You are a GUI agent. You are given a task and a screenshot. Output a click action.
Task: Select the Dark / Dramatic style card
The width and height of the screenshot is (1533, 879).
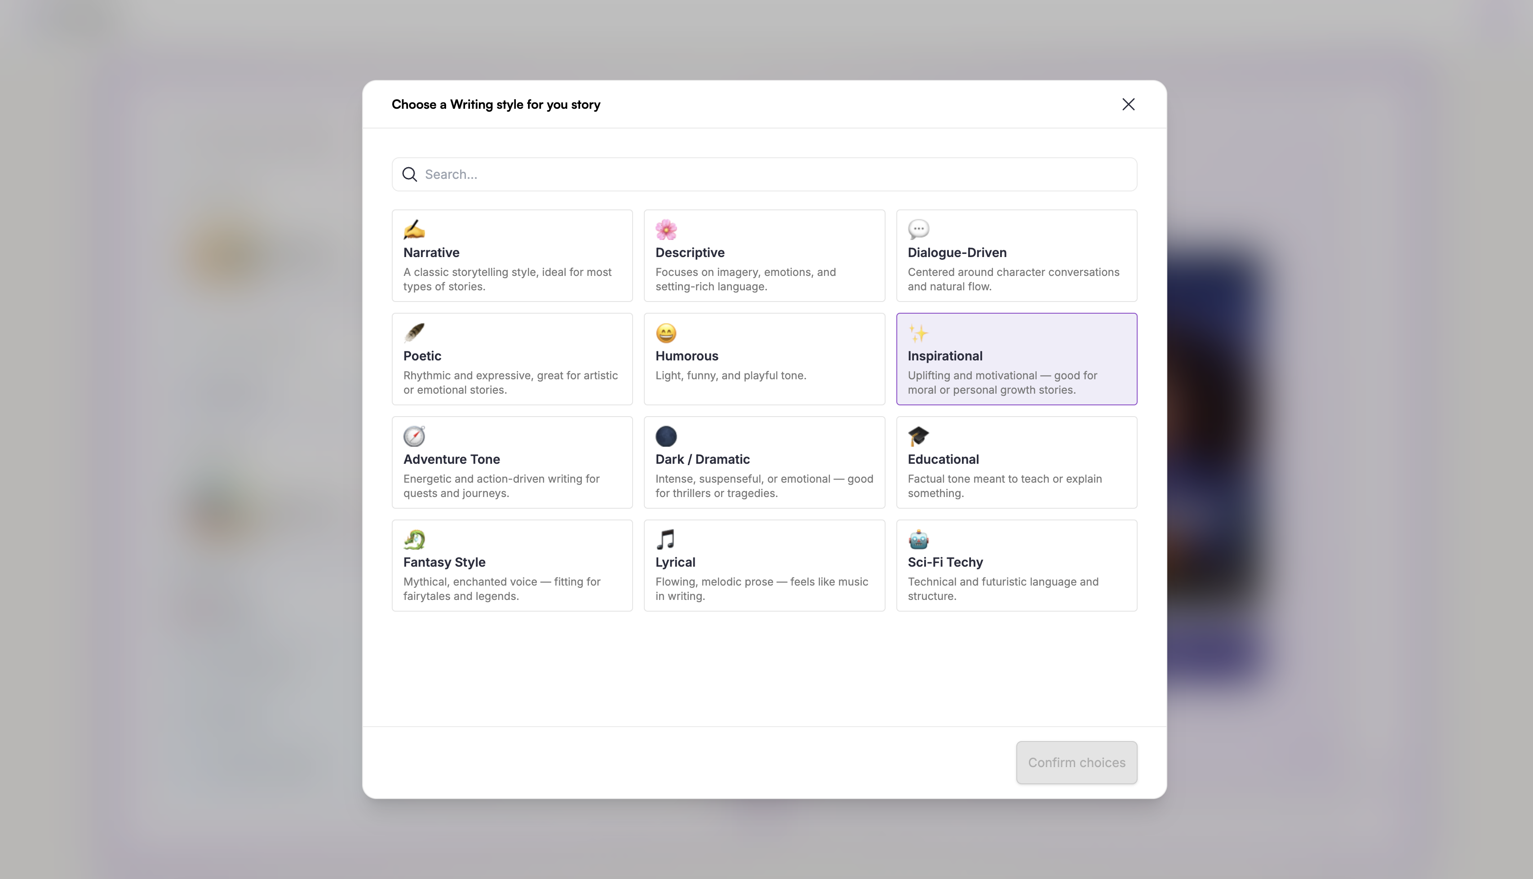764,462
